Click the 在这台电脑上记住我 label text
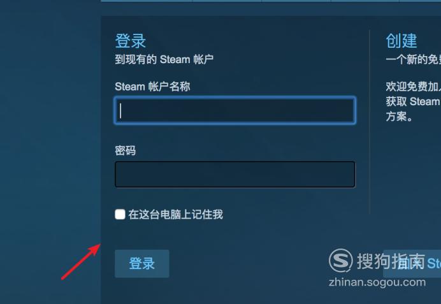 (x=176, y=214)
